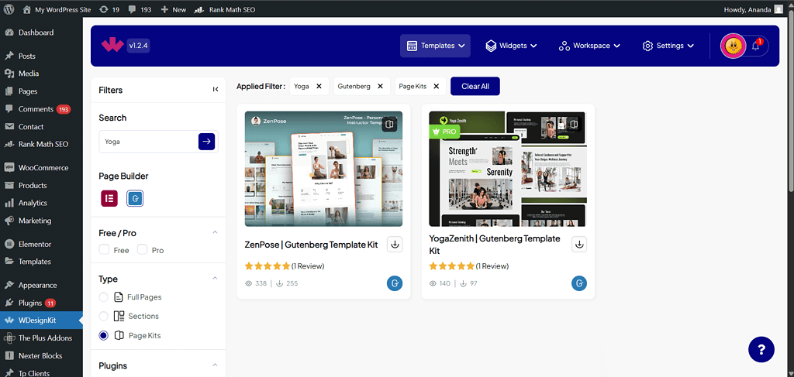Submit search with the arrow button
The width and height of the screenshot is (794, 377).
pyautogui.click(x=206, y=141)
